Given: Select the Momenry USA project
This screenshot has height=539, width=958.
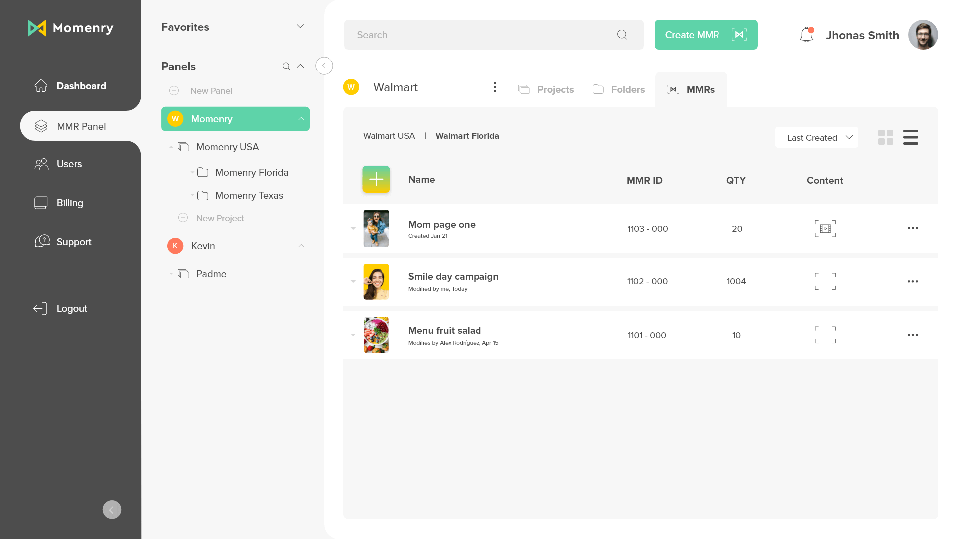Looking at the screenshot, I should (219, 147).
